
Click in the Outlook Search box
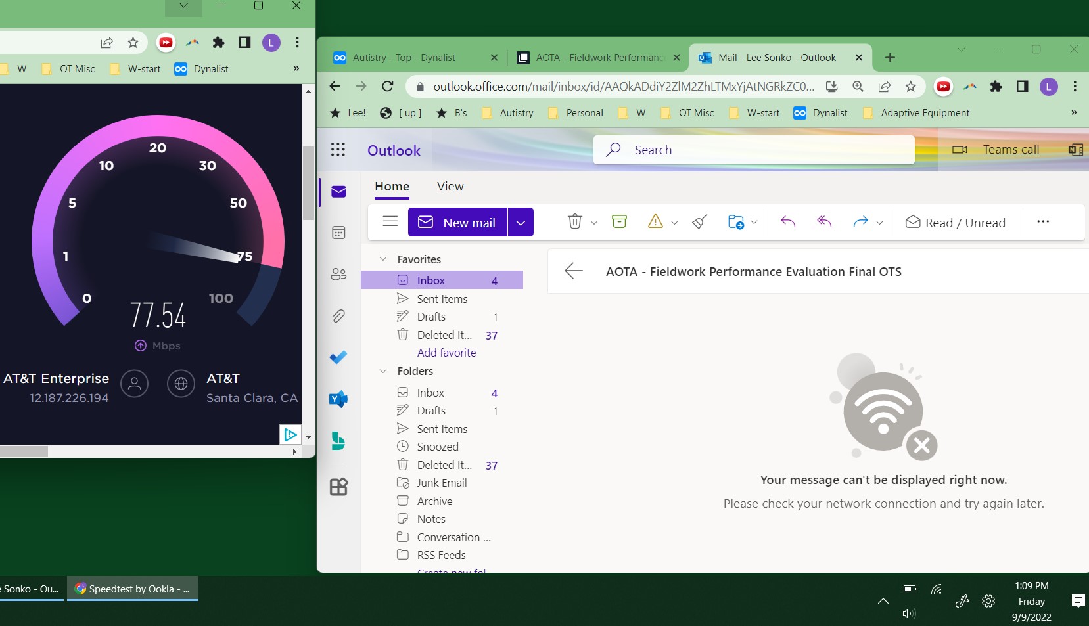754,150
